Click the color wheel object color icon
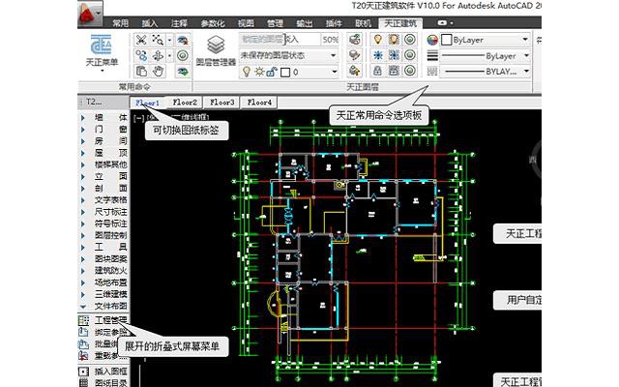Screen dimensions: 619x387 point(432,40)
